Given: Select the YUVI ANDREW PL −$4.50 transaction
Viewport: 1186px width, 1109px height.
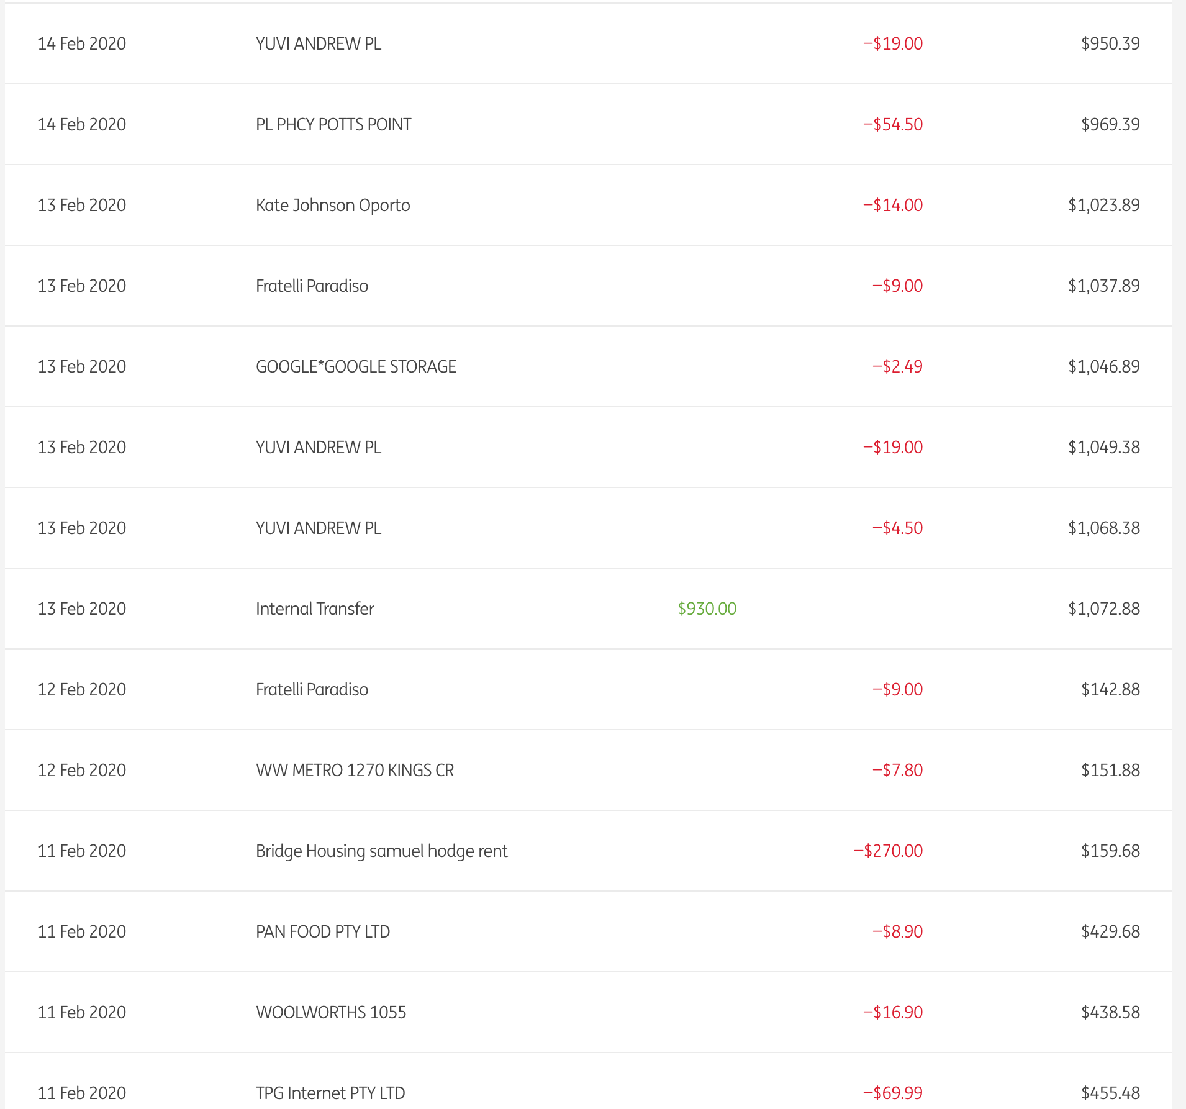Looking at the screenshot, I should point(319,528).
